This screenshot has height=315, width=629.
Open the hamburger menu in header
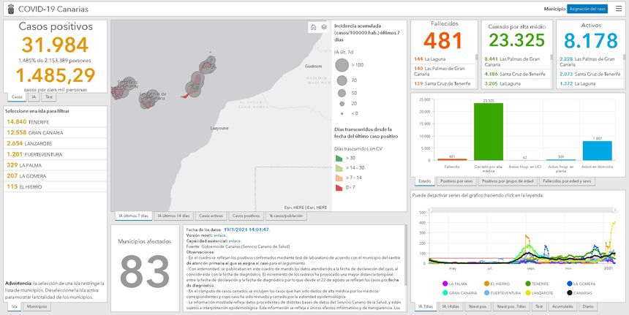[617, 9]
